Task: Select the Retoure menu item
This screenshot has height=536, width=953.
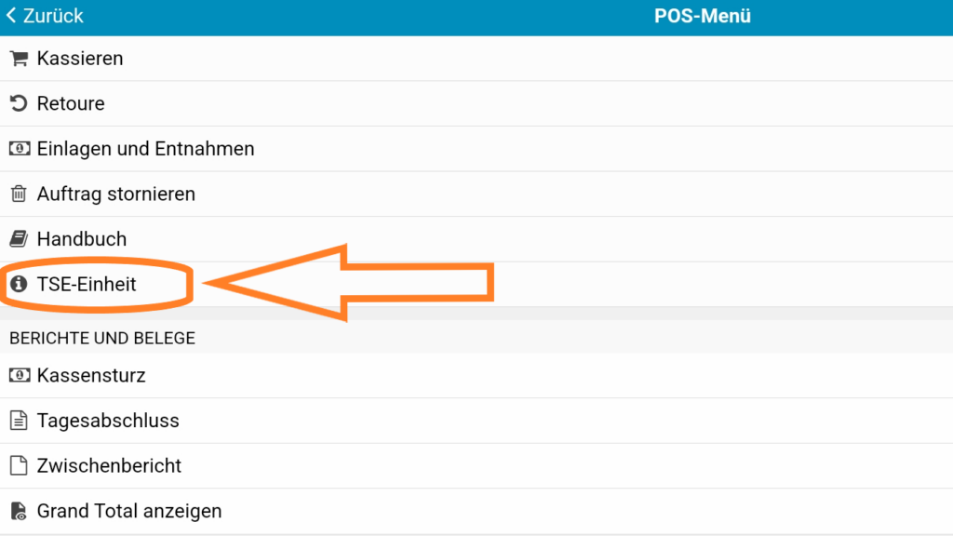Action: (476, 103)
